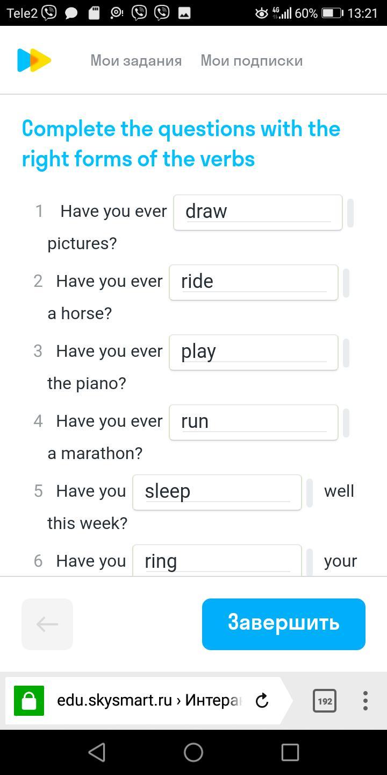Open the Мои задания tab
Viewport: 387px width, 775px height.
[x=136, y=61]
